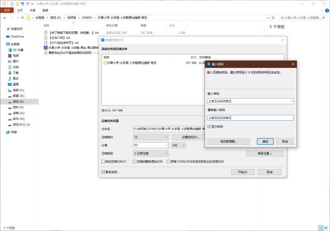Click 开始(S) button
This screenshot has height=231, width=330.
tap(243, 172)
